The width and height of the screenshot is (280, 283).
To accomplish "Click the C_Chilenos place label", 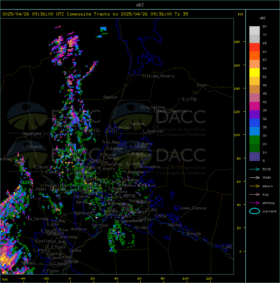I will [x=32, y=147].
